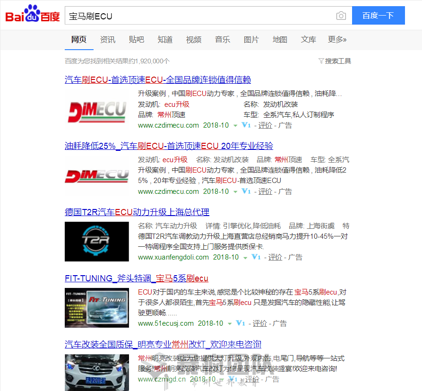The image size is (422, 391).
Task: Click the 百度一下 search button
Action: click(x=379, y=15)
